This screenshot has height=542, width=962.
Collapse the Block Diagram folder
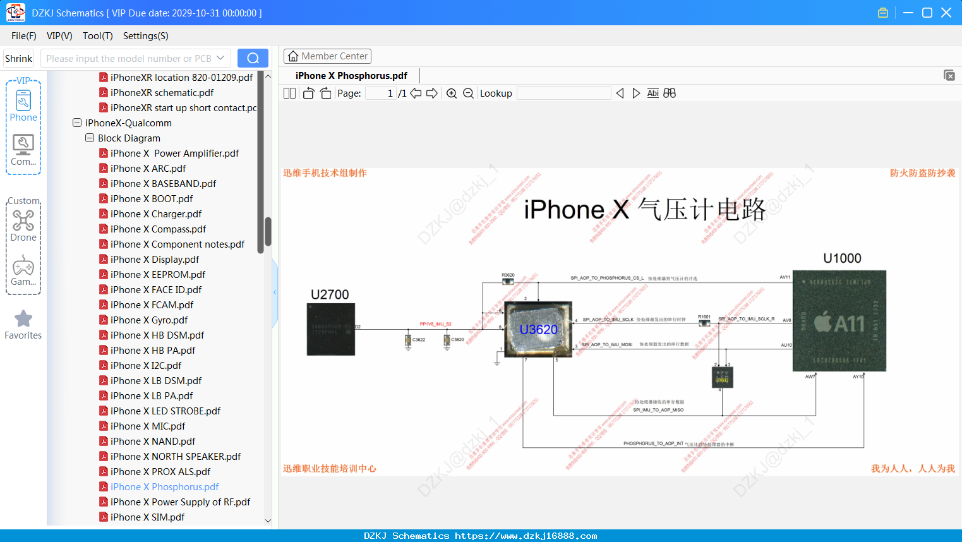90,138
